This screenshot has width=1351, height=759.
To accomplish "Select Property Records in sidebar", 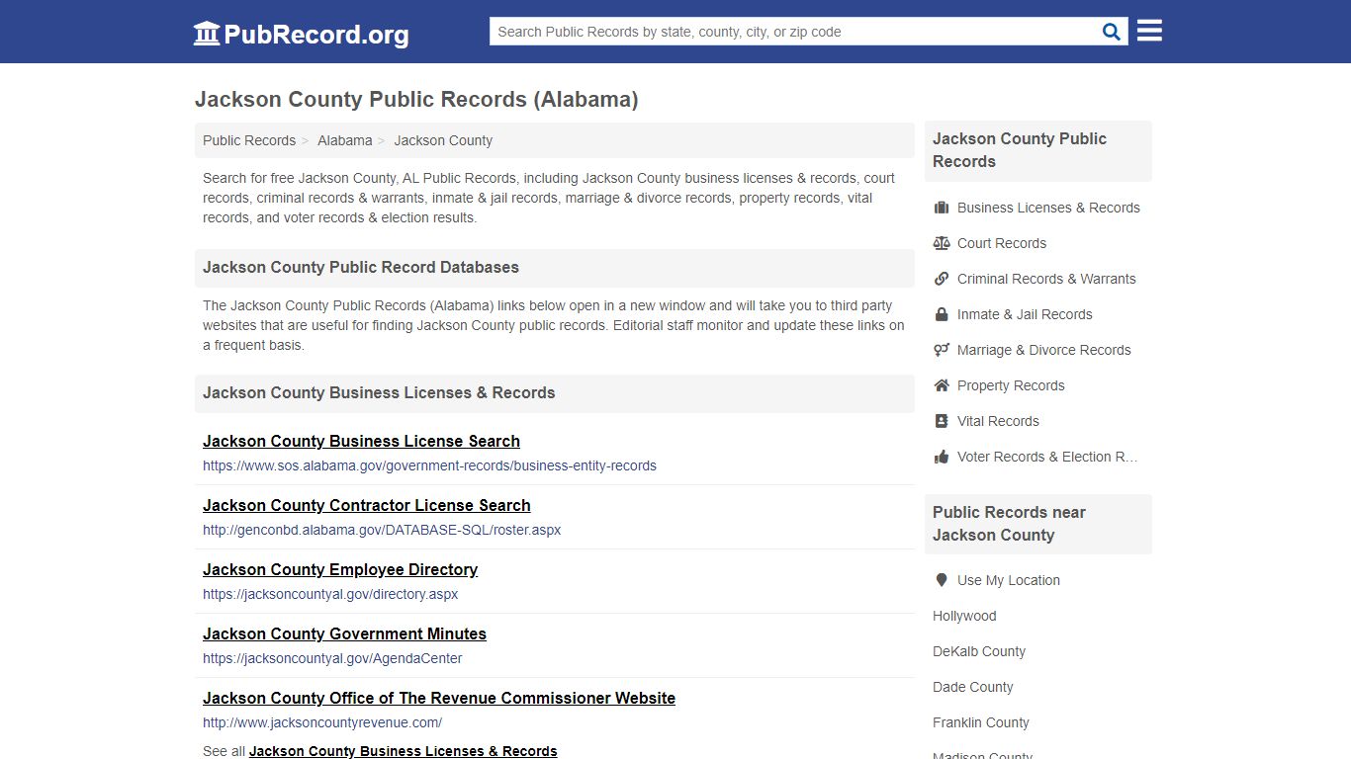I will (x=1011, y=385).
